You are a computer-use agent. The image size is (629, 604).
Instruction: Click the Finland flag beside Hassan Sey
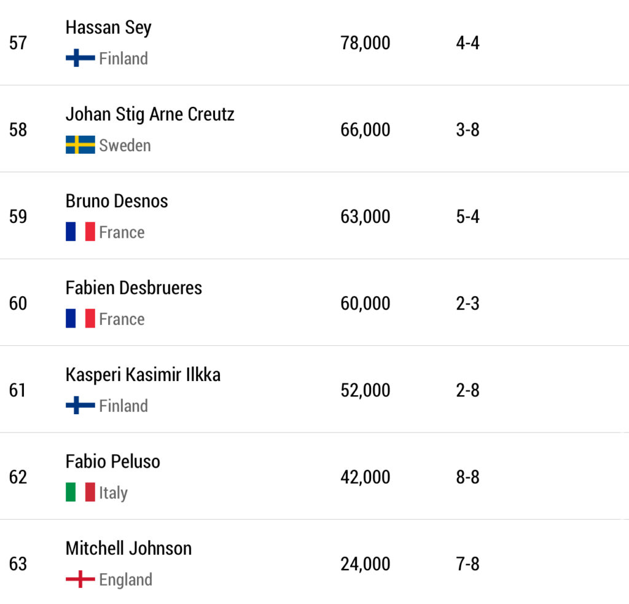(x=80, y=58)
